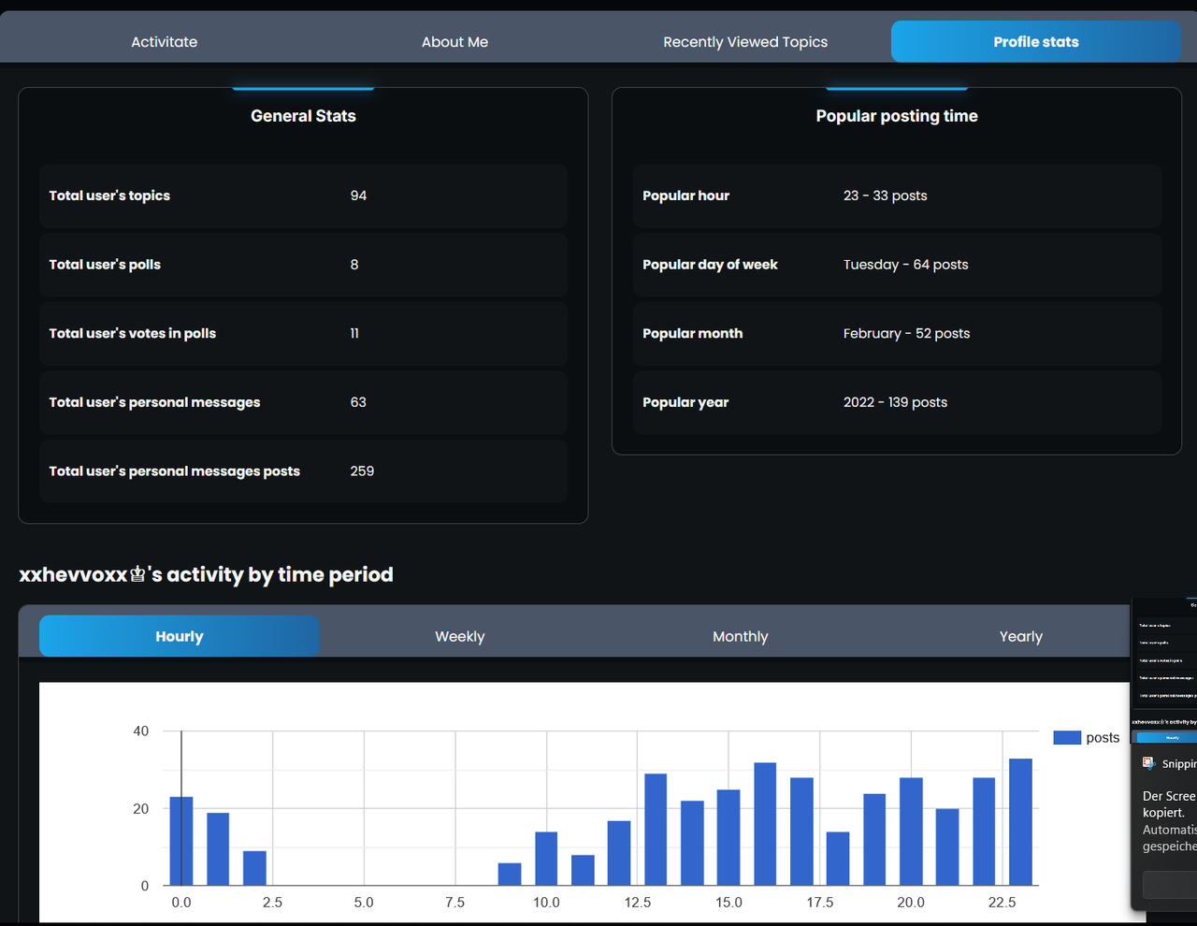The height and width of the screenshot is (926, 1197).
Task: Click the posts legend color swatch
Action: tap(1067, 738)
